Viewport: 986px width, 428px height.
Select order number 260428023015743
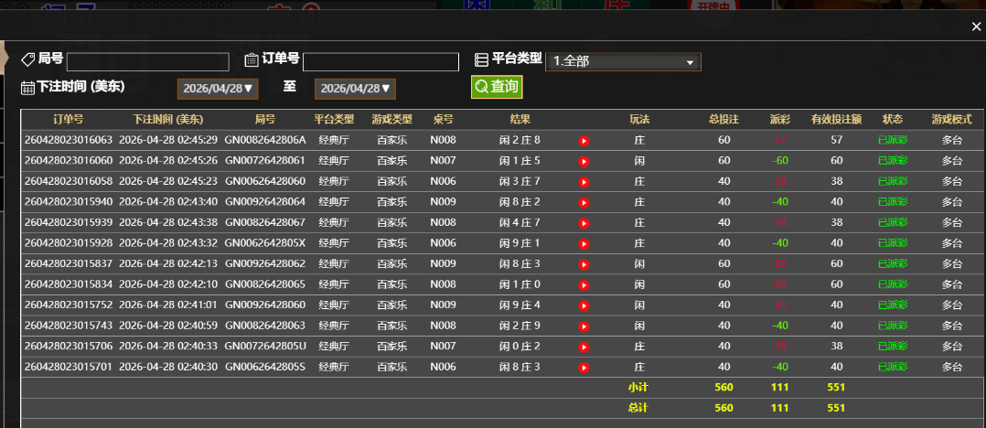tap(69, 326)
